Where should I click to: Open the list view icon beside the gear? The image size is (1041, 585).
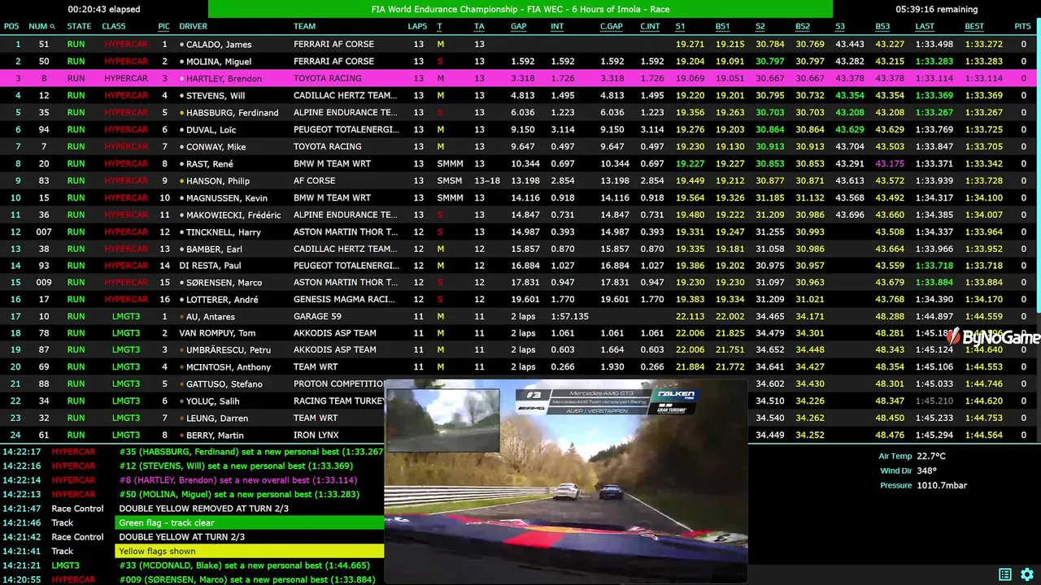tap(1005, 574)
